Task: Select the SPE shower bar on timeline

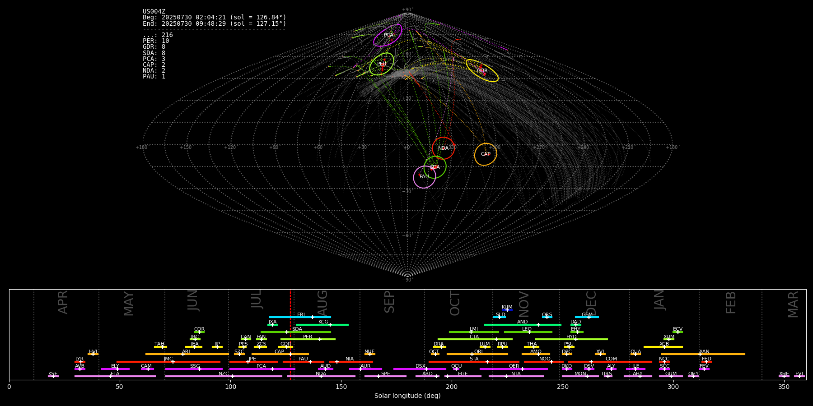Action: click(385, 376)
